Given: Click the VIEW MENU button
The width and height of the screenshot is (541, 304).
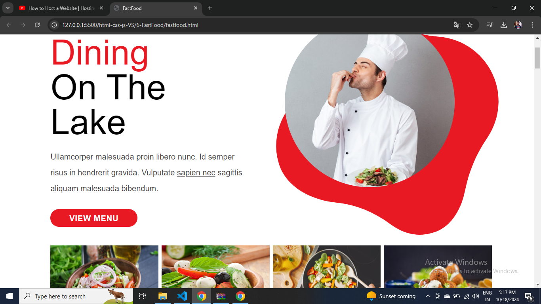Looking at the screenshot, I should tap(94, 218).
